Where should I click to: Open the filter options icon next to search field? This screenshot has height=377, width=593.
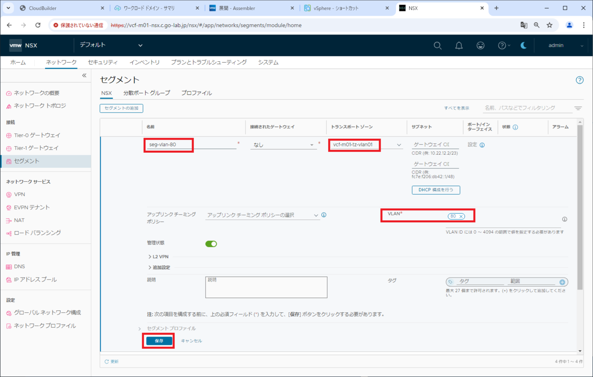pos(578,108)
